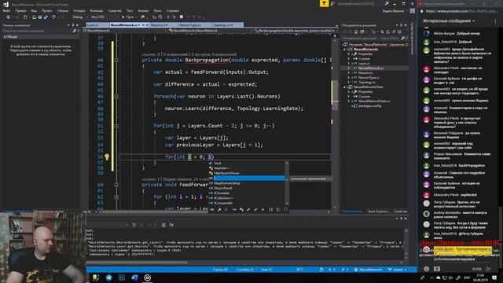Click the Navigate Backward circle icon
The width and height of the screenshot is (503, 283).
[x=9, y=17]
